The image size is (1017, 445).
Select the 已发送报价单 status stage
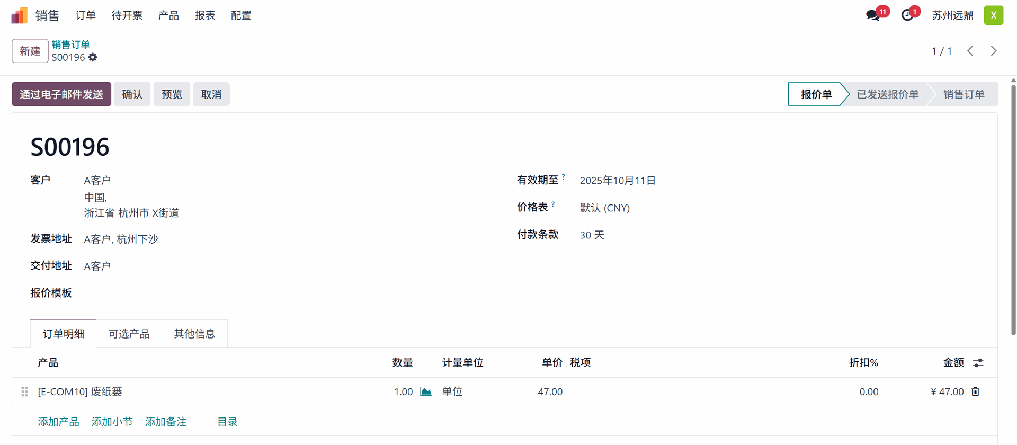887,94
